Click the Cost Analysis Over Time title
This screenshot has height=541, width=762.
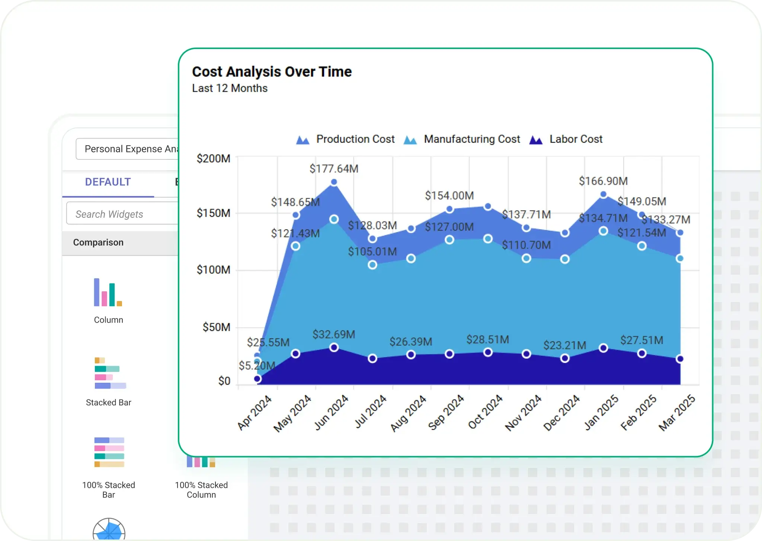(x=272, y=72)
